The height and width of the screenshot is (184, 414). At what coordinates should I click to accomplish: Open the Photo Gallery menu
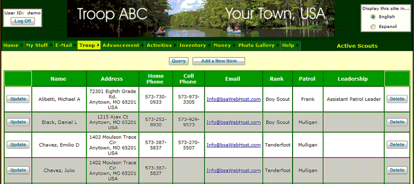[x=259, y=45]
